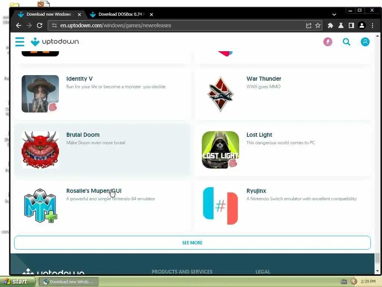
Task: Open the Rosalie's Mupen GUI icon
Action: coord(40,206)
